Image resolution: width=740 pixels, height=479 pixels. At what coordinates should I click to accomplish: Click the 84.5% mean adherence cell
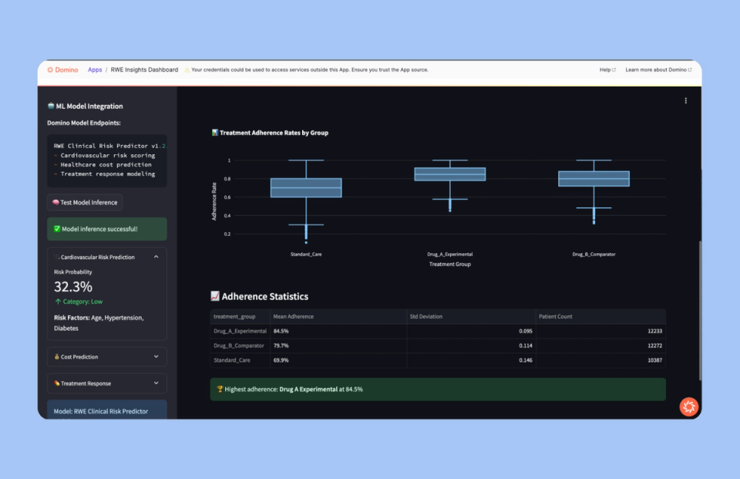click(338, 331)
